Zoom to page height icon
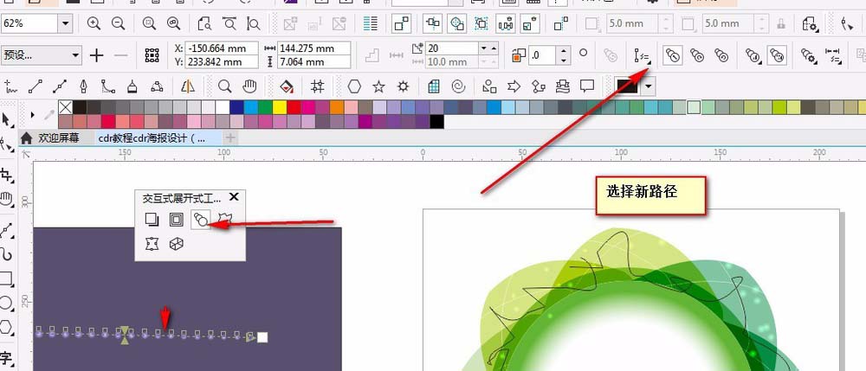866x371 pixels. (253, 23)
